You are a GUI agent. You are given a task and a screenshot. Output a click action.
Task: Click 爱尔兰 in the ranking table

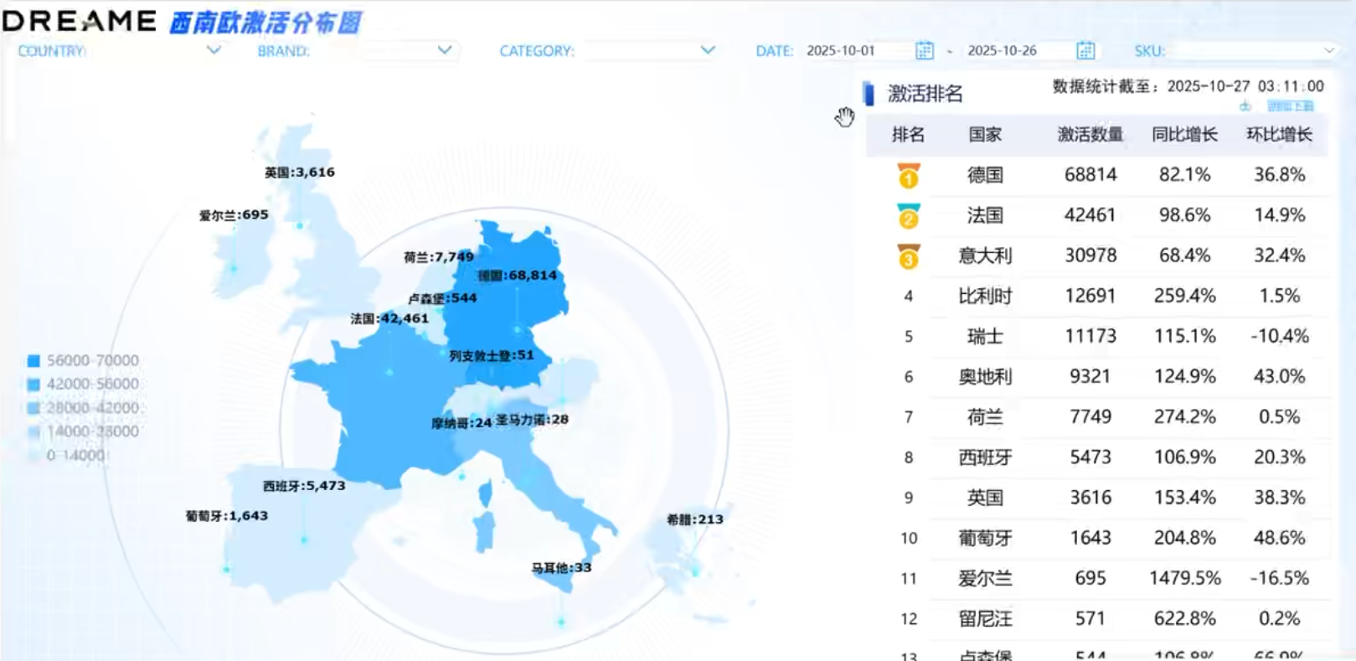[x=985, y=578]
